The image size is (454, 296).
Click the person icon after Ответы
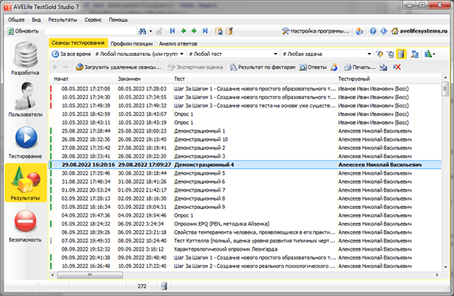(334, 67)
